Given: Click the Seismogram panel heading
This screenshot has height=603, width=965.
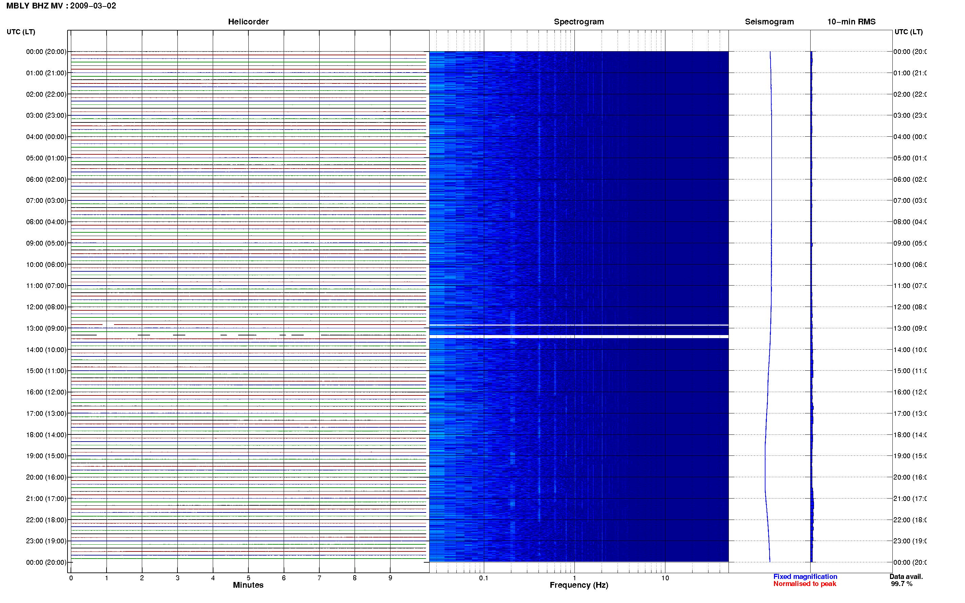Looking at the screenshot, I should tap(769, 22).
